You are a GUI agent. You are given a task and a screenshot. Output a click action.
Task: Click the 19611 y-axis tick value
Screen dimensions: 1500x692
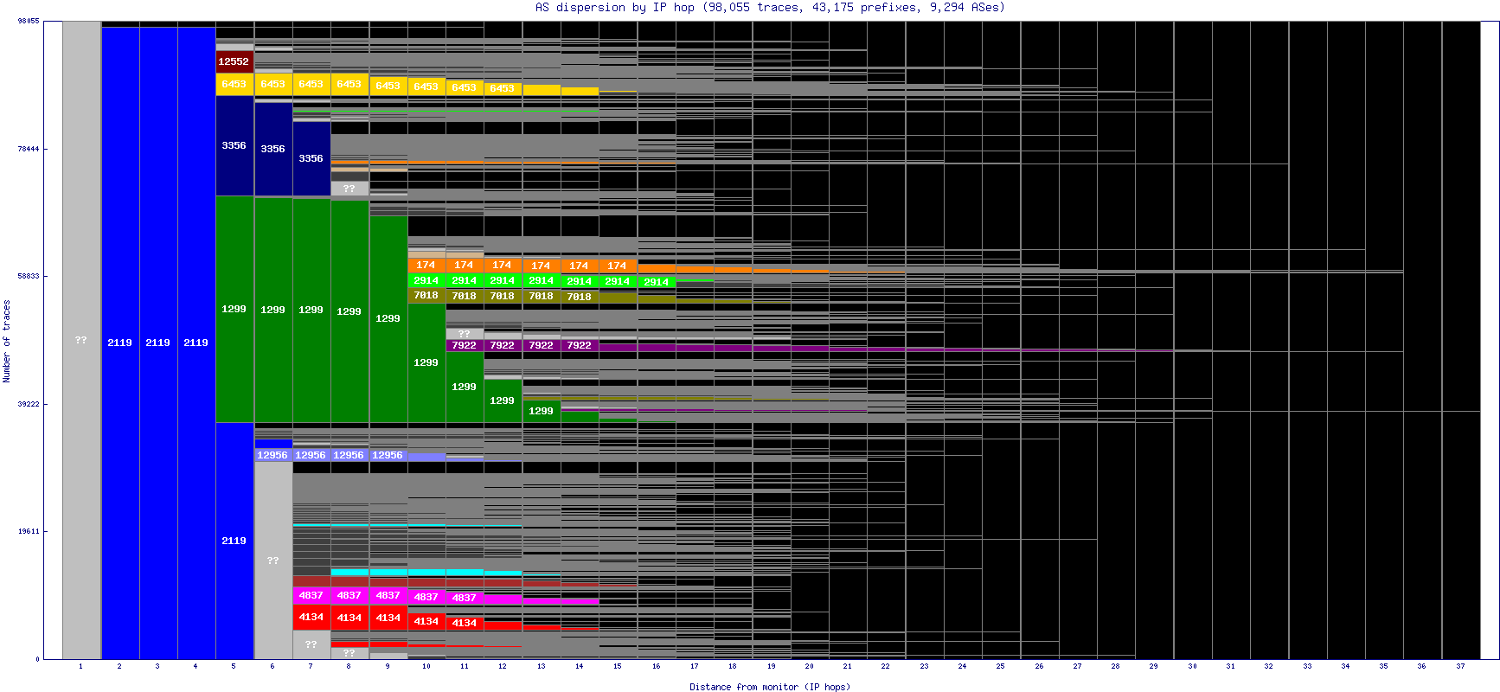pyautogui.click(x=29, y=531)
